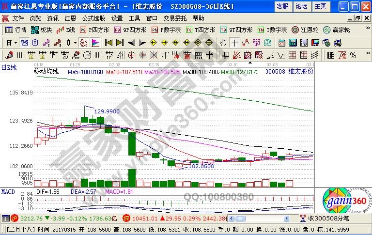Toggle the highlighted flag icon button

[95, 42]
